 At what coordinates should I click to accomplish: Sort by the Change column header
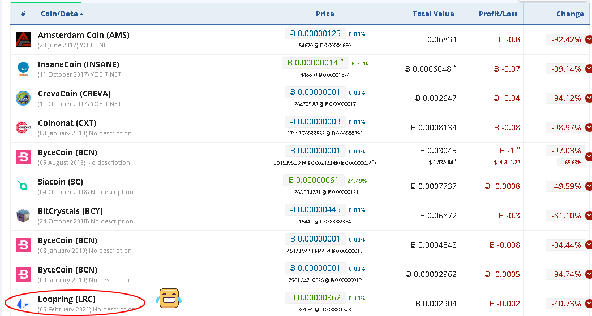tap(570, 14)
